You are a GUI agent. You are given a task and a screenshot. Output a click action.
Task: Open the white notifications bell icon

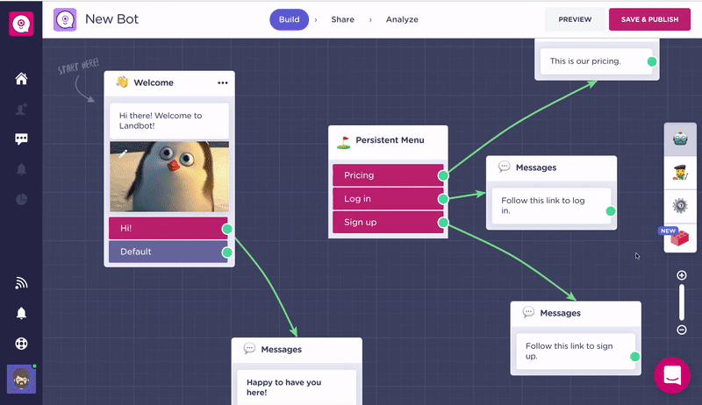point(21,313)
